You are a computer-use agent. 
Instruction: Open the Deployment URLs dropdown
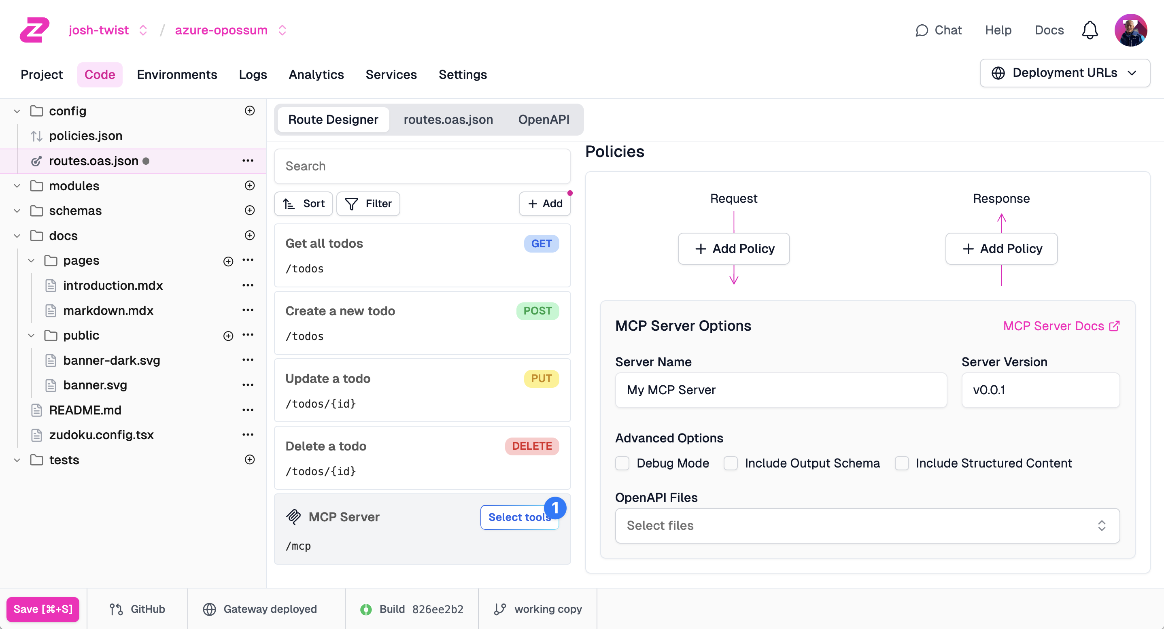[x=1064, y=73]
